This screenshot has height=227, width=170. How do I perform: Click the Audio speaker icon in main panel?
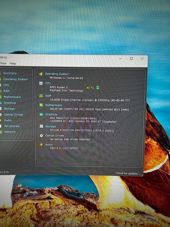point(41,145)
